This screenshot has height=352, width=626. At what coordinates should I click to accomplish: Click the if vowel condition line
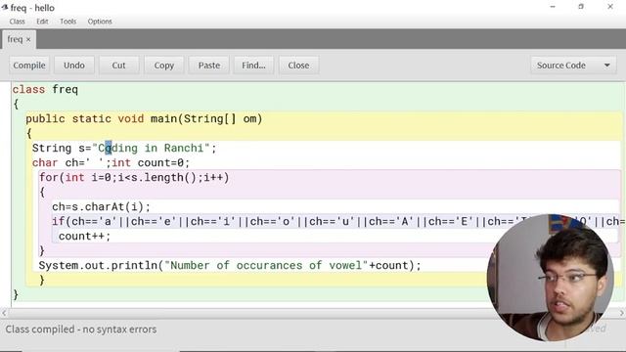339,222
